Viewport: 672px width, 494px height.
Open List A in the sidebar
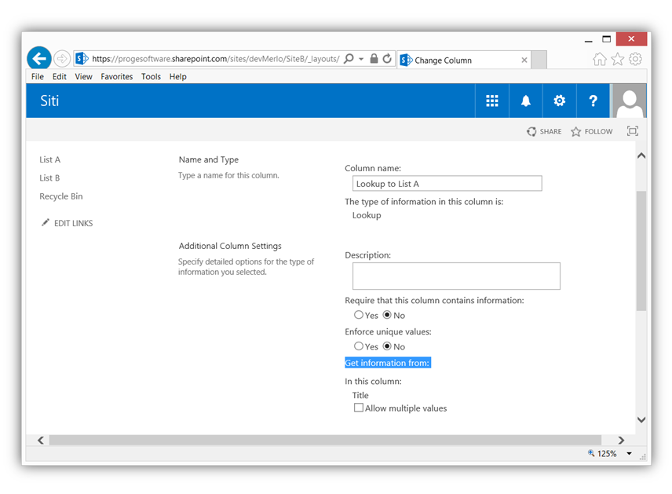pyautogui.click(x=50, y=159)
